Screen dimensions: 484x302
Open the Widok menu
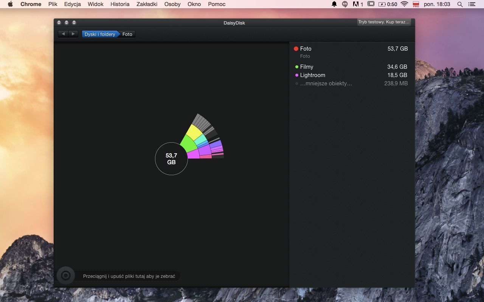pyautogui.click(x=96, y=4)
